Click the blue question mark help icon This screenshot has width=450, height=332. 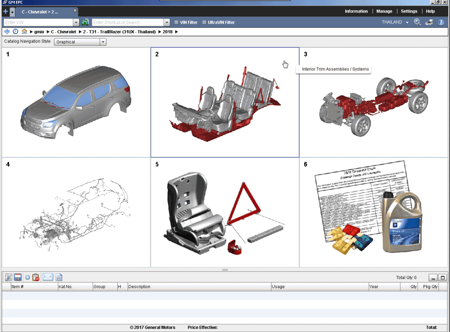pyautogui.click(x=441, y=22)
